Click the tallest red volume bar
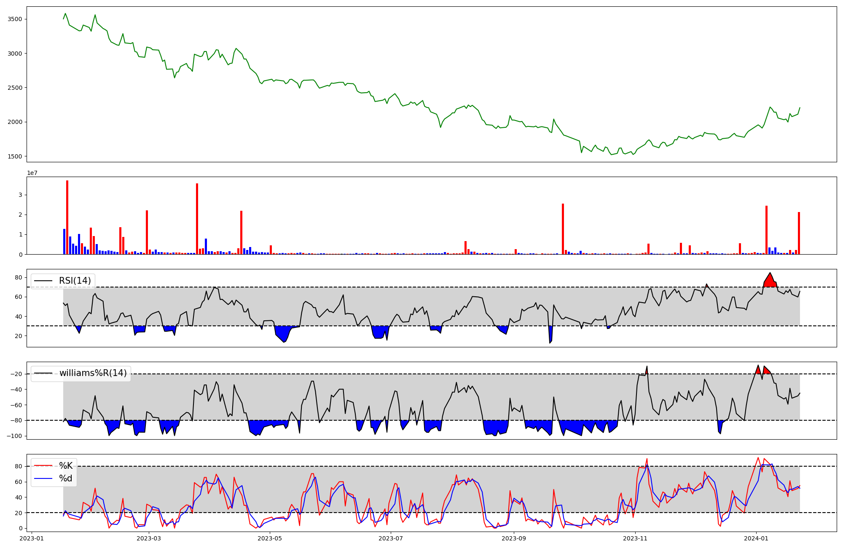 [67, 218]
